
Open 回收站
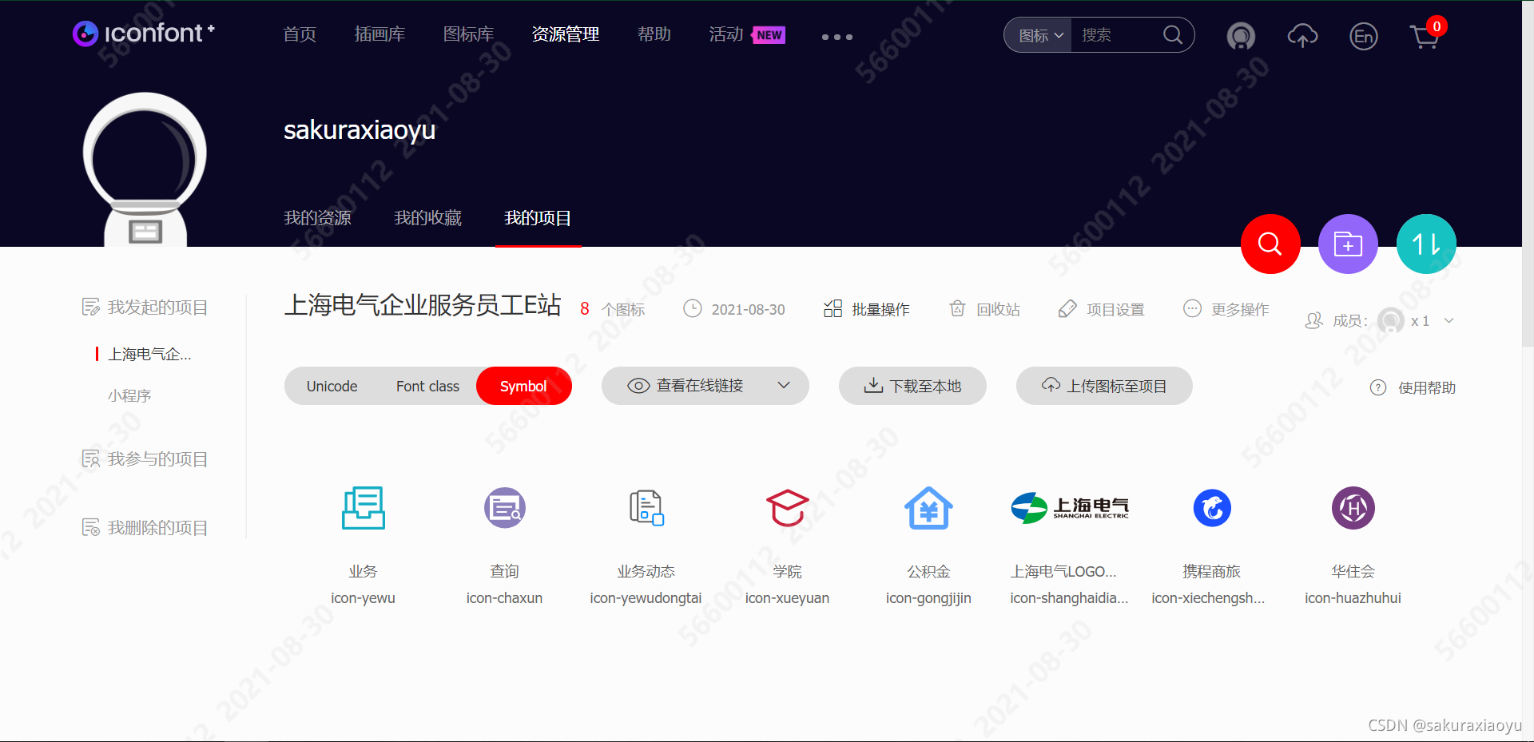(984, 309)
